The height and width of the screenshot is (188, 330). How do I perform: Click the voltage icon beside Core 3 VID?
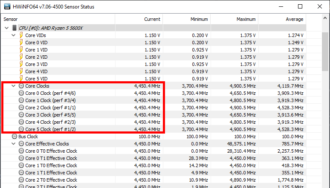point(21,64)
